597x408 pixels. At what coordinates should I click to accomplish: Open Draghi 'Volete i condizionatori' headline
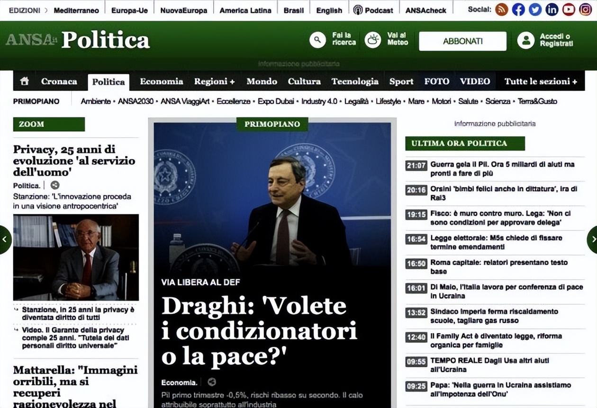[x=259, y=331]
